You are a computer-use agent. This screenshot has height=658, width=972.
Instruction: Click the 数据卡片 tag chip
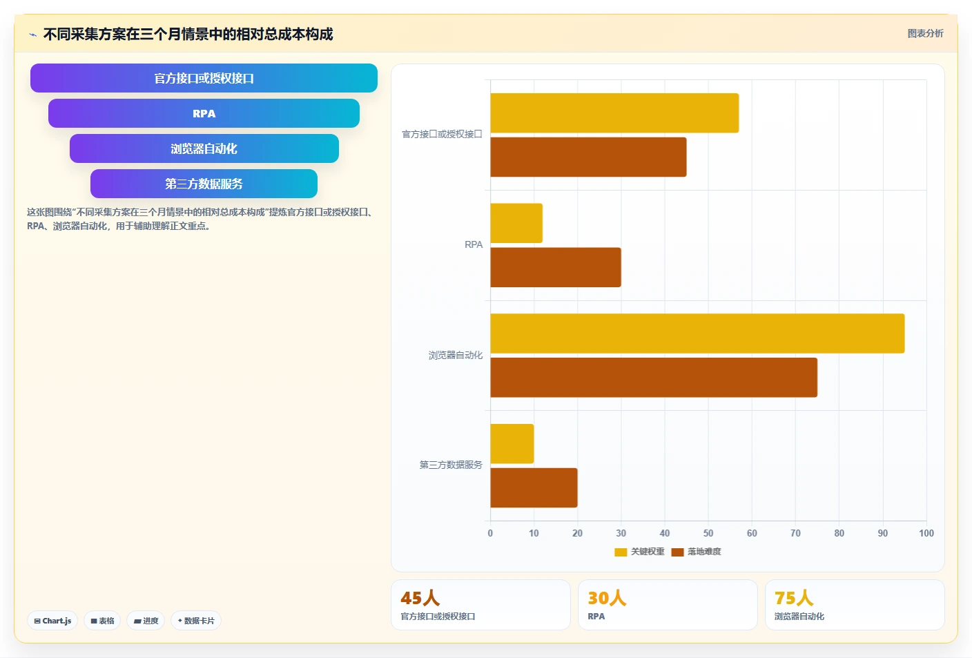coord(196,621)
